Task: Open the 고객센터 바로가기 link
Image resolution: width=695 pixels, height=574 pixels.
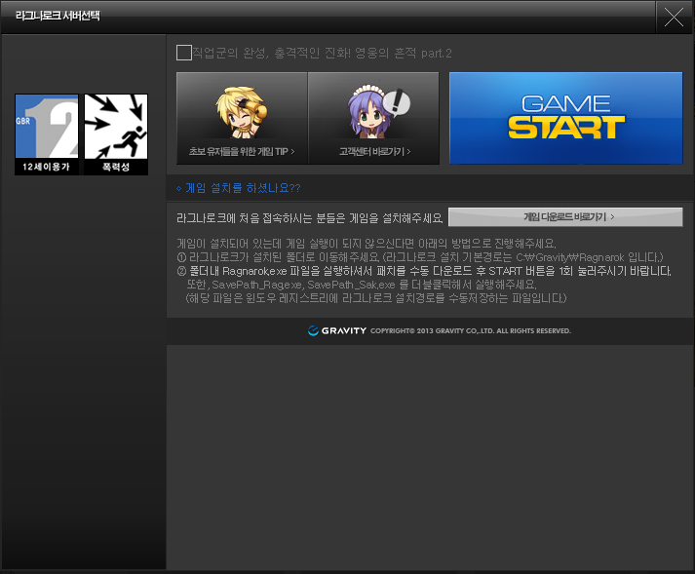Action: (374, 152)
